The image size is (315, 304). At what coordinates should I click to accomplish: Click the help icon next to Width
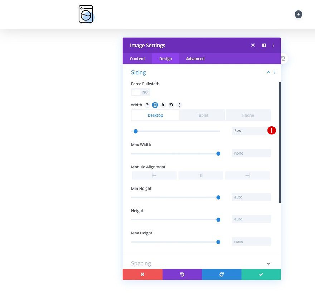(x=147, y=105)
